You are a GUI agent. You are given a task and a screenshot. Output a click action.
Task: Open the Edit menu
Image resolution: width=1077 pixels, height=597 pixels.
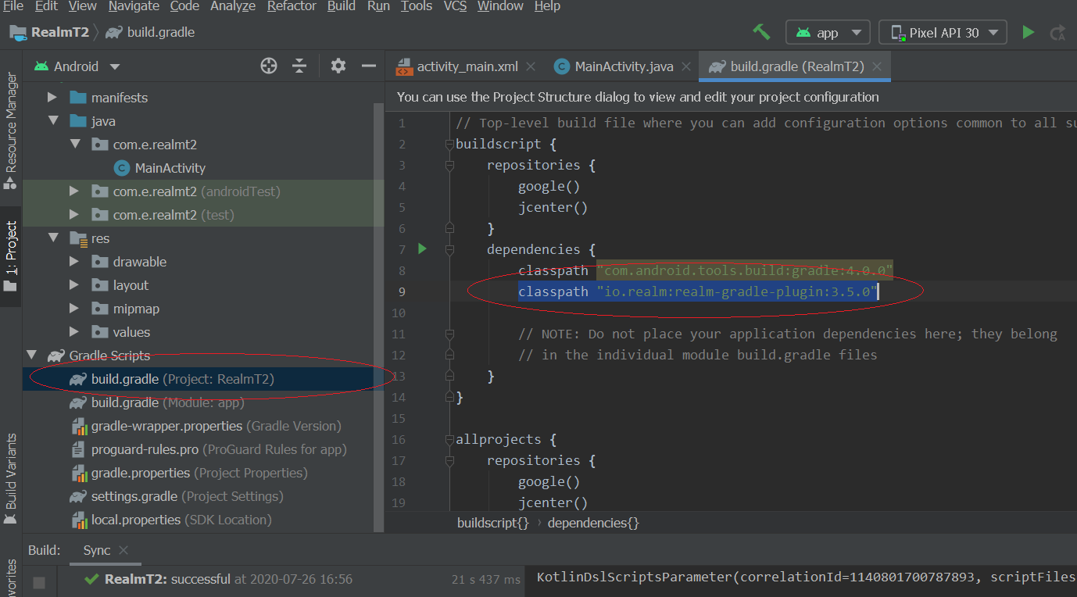46,6
